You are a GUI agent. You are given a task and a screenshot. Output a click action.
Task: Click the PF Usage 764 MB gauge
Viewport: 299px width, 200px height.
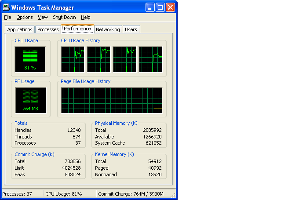point(30,100)
